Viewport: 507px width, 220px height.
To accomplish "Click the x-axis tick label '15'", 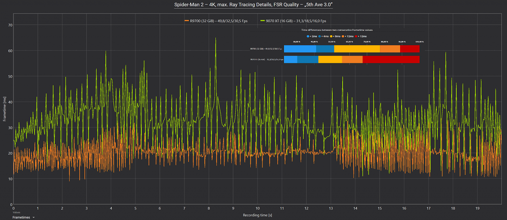I will click(379, 208).
